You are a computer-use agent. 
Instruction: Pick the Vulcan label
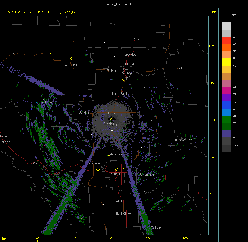(156, 228)
